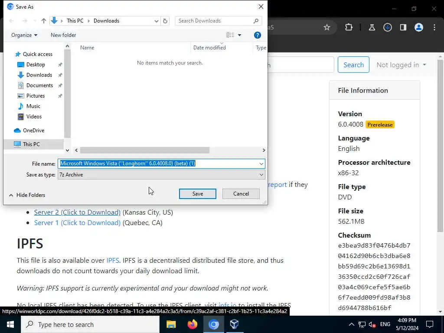The height and width of the screenshot is (333, 444).
Task: Change view layout icon in Save As
Action: click(230, 35)
